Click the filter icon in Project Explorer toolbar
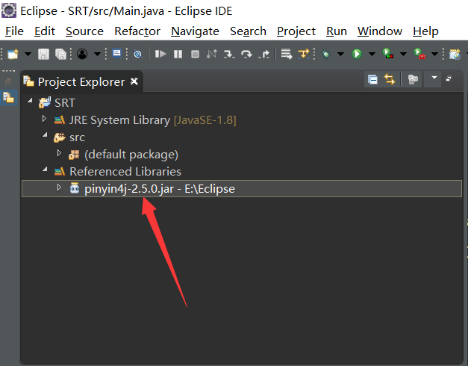 [x=413, y=79]
